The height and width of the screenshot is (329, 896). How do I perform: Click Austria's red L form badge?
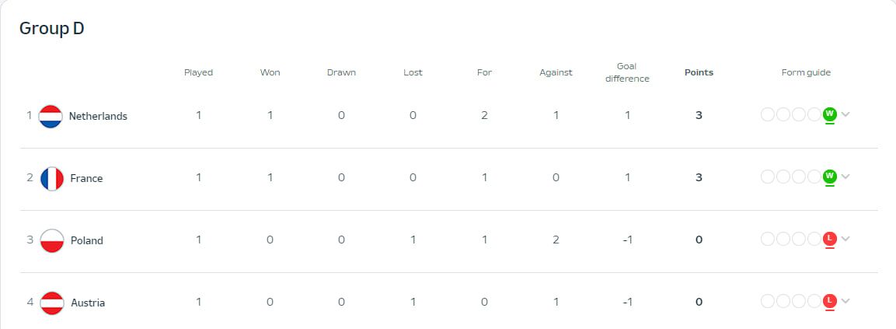(x=829, y=300)
